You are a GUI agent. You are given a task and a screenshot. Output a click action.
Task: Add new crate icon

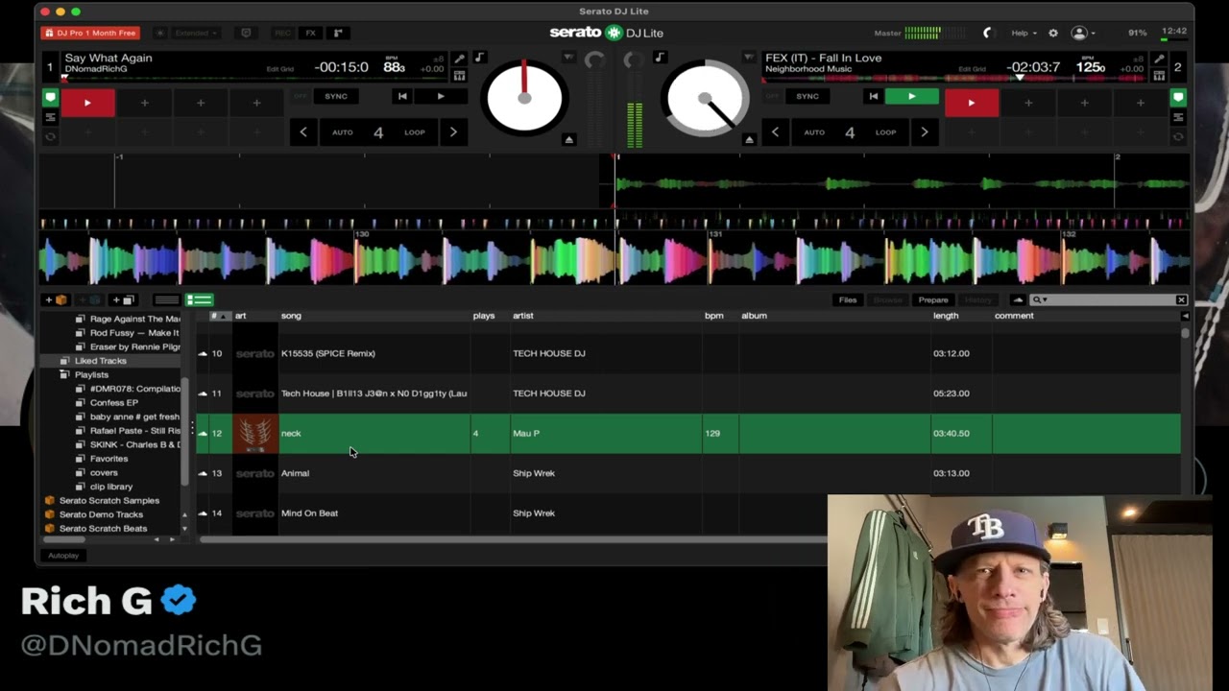click(x=57, y=300)
